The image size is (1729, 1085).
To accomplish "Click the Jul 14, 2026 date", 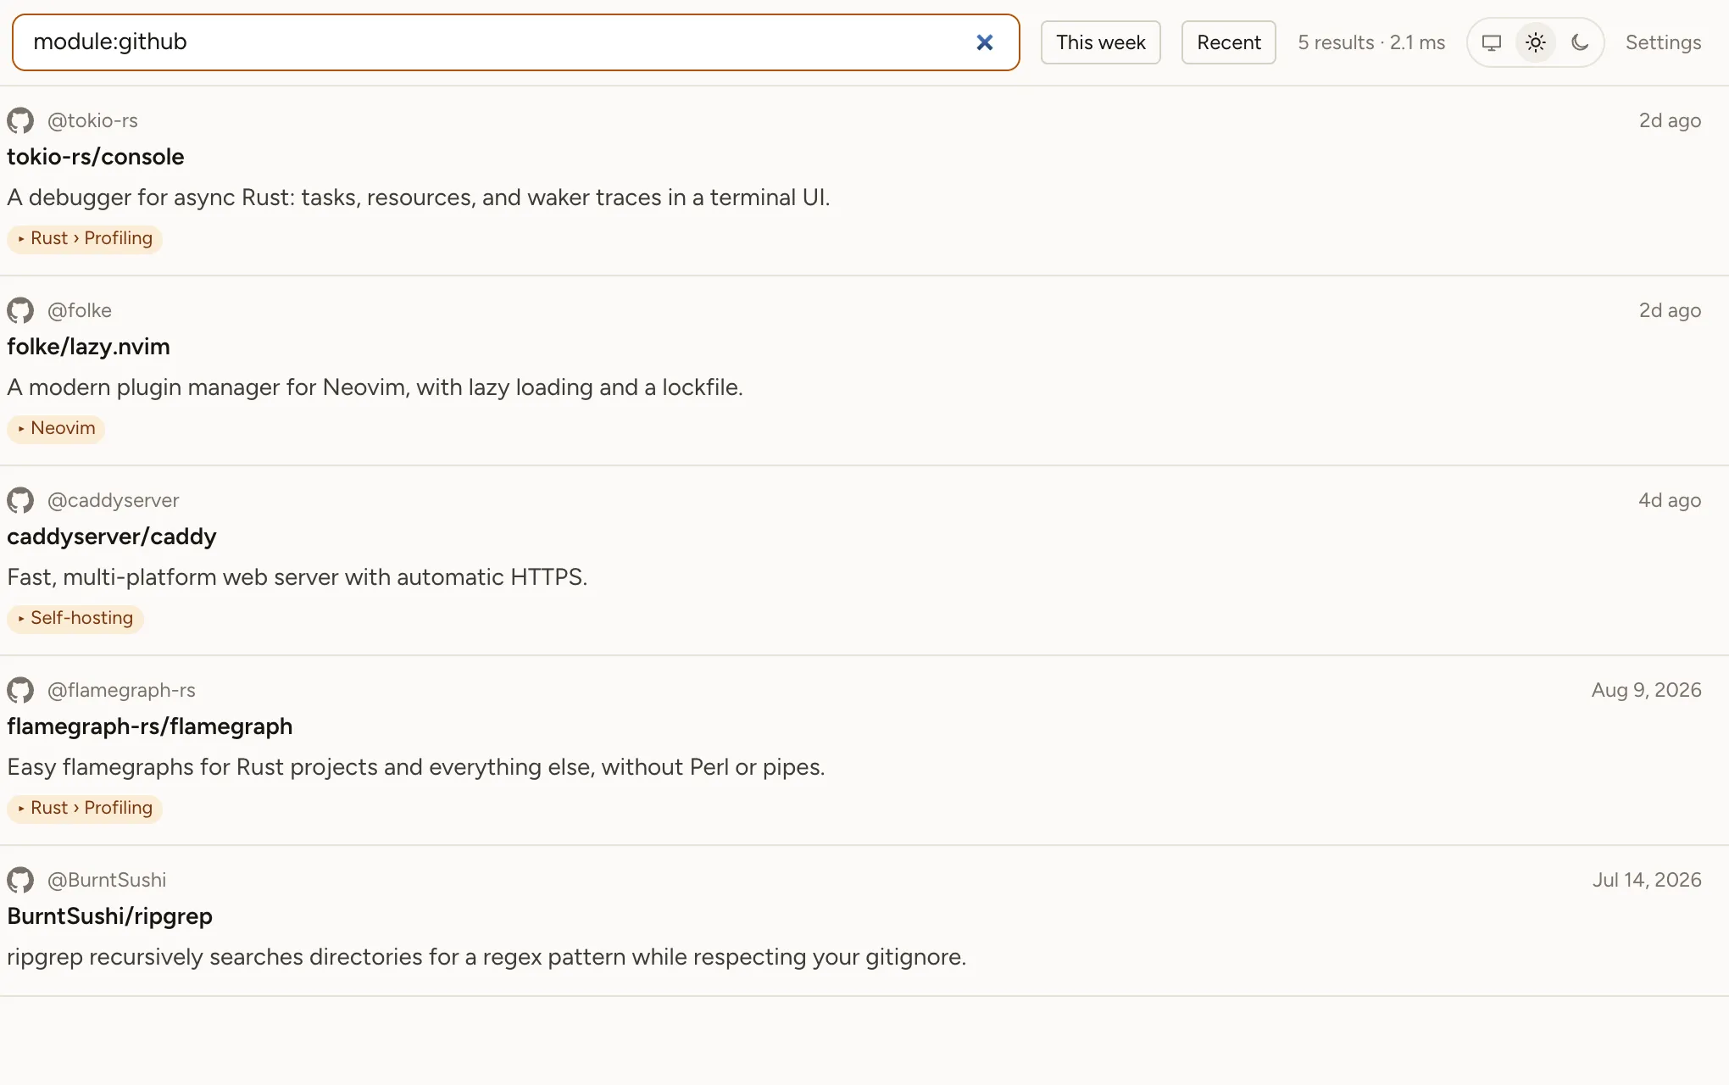I will (x=1647, y=880).
